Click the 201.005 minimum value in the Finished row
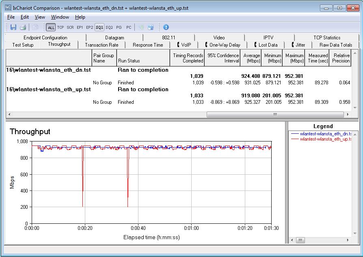363x257 pixels. tap(274, 102)
